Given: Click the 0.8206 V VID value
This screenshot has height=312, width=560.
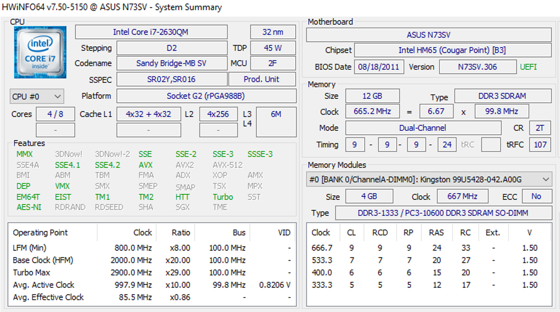Looking at the screenshot, I should [x=275, y=285].
